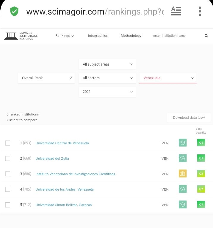Check the box for Universidad de los Andes
The height and width of the screenshot is (228, 213).
[7, 189]
